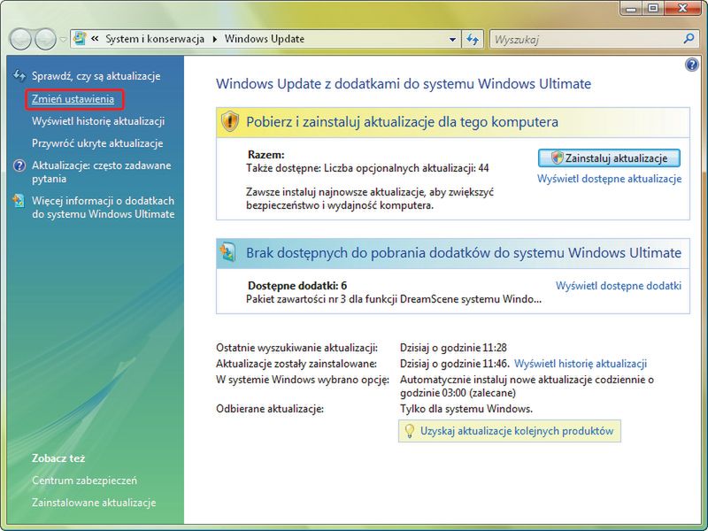708x531 pixels.
Task: Click the Ultimate extras icon in sidebar
Action: coord(19,201)
